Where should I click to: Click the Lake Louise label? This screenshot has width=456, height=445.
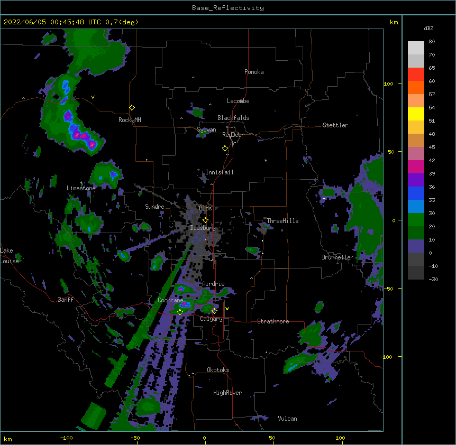click(10, 256)
